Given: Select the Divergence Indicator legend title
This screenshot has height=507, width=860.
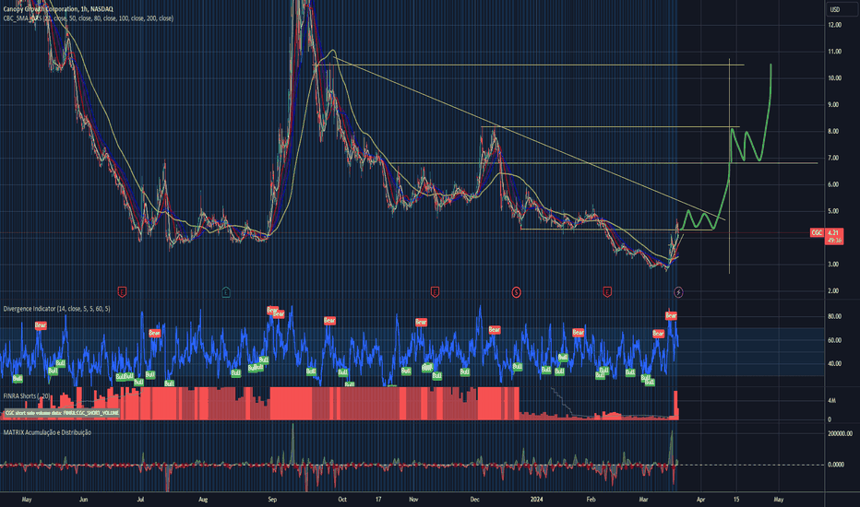Looking at the screenshot, I should (56, 309).
